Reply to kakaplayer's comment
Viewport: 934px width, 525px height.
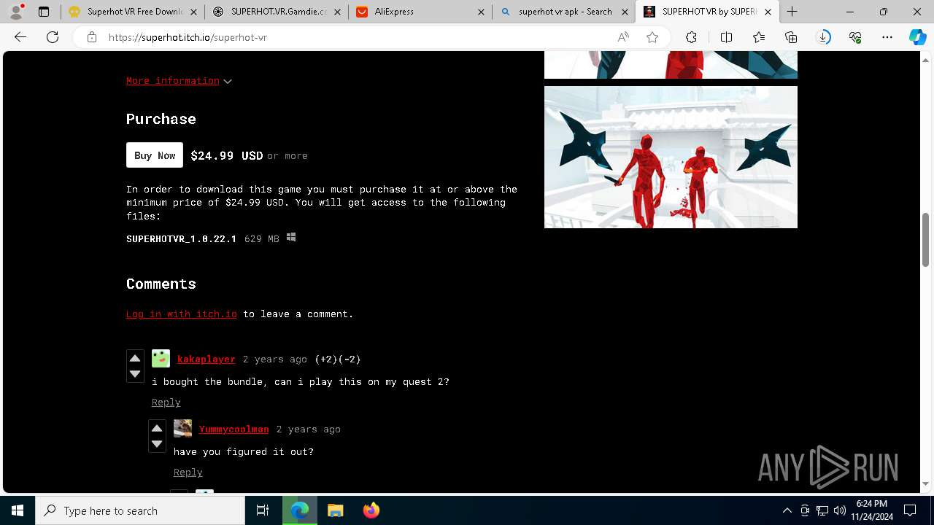coord(166,402)
